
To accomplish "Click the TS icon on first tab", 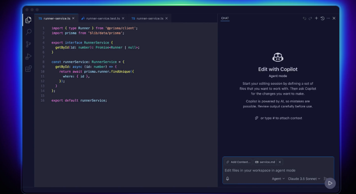I will click(x=40, y=18).
